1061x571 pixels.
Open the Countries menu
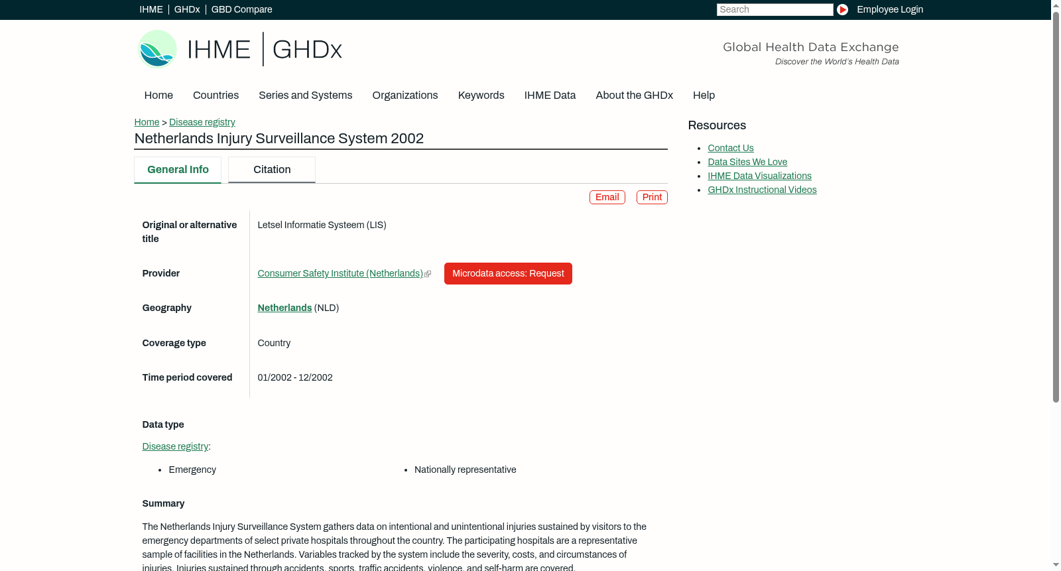(x=216, y=95)
